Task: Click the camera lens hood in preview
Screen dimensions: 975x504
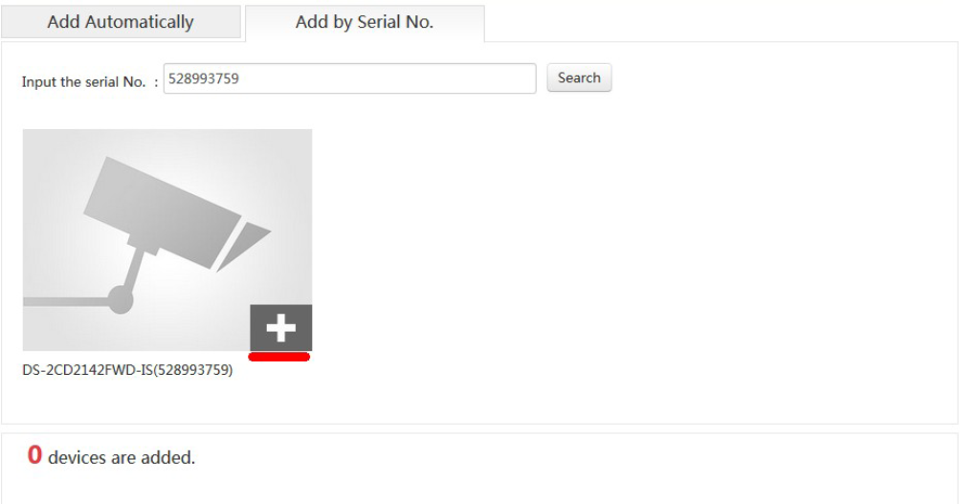Action: (x=243, y=247)
